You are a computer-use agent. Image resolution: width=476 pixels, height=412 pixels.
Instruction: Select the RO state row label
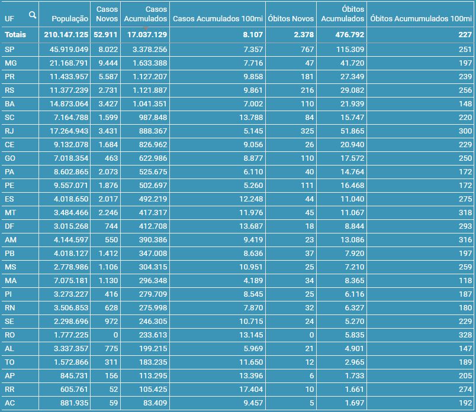click(x=10, y=335)
